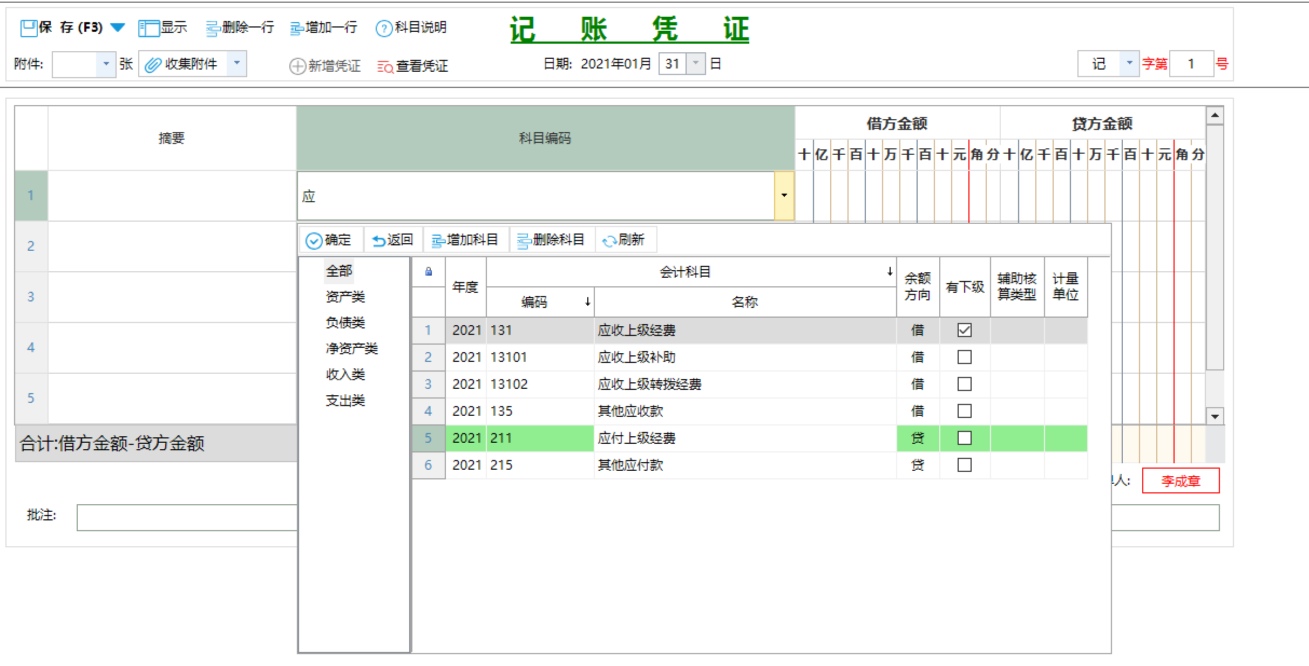Click 增加一行 add row icon
1309x666 pixels.
tap(296, 29)
